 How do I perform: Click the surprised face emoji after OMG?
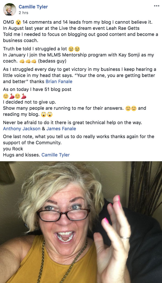click(18, 22)
